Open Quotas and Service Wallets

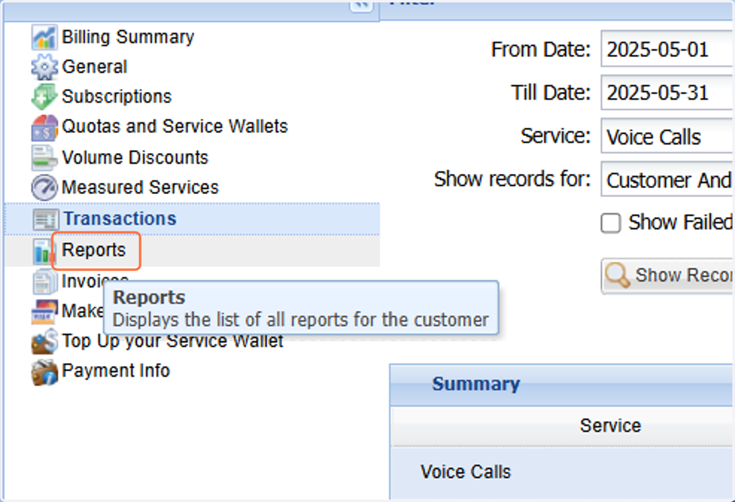pos(175,127)
